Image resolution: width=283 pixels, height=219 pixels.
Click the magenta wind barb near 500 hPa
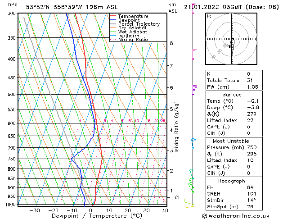[x=194, y=90]
